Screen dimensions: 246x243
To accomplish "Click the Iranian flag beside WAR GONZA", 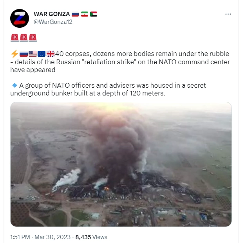I will 85,14.
